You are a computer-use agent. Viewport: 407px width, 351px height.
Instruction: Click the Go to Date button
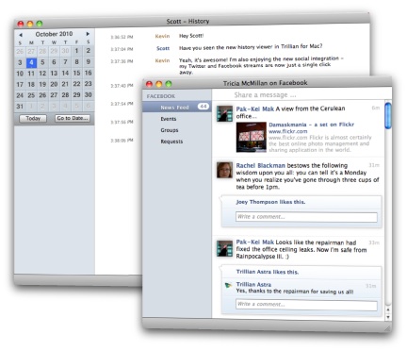73,118
